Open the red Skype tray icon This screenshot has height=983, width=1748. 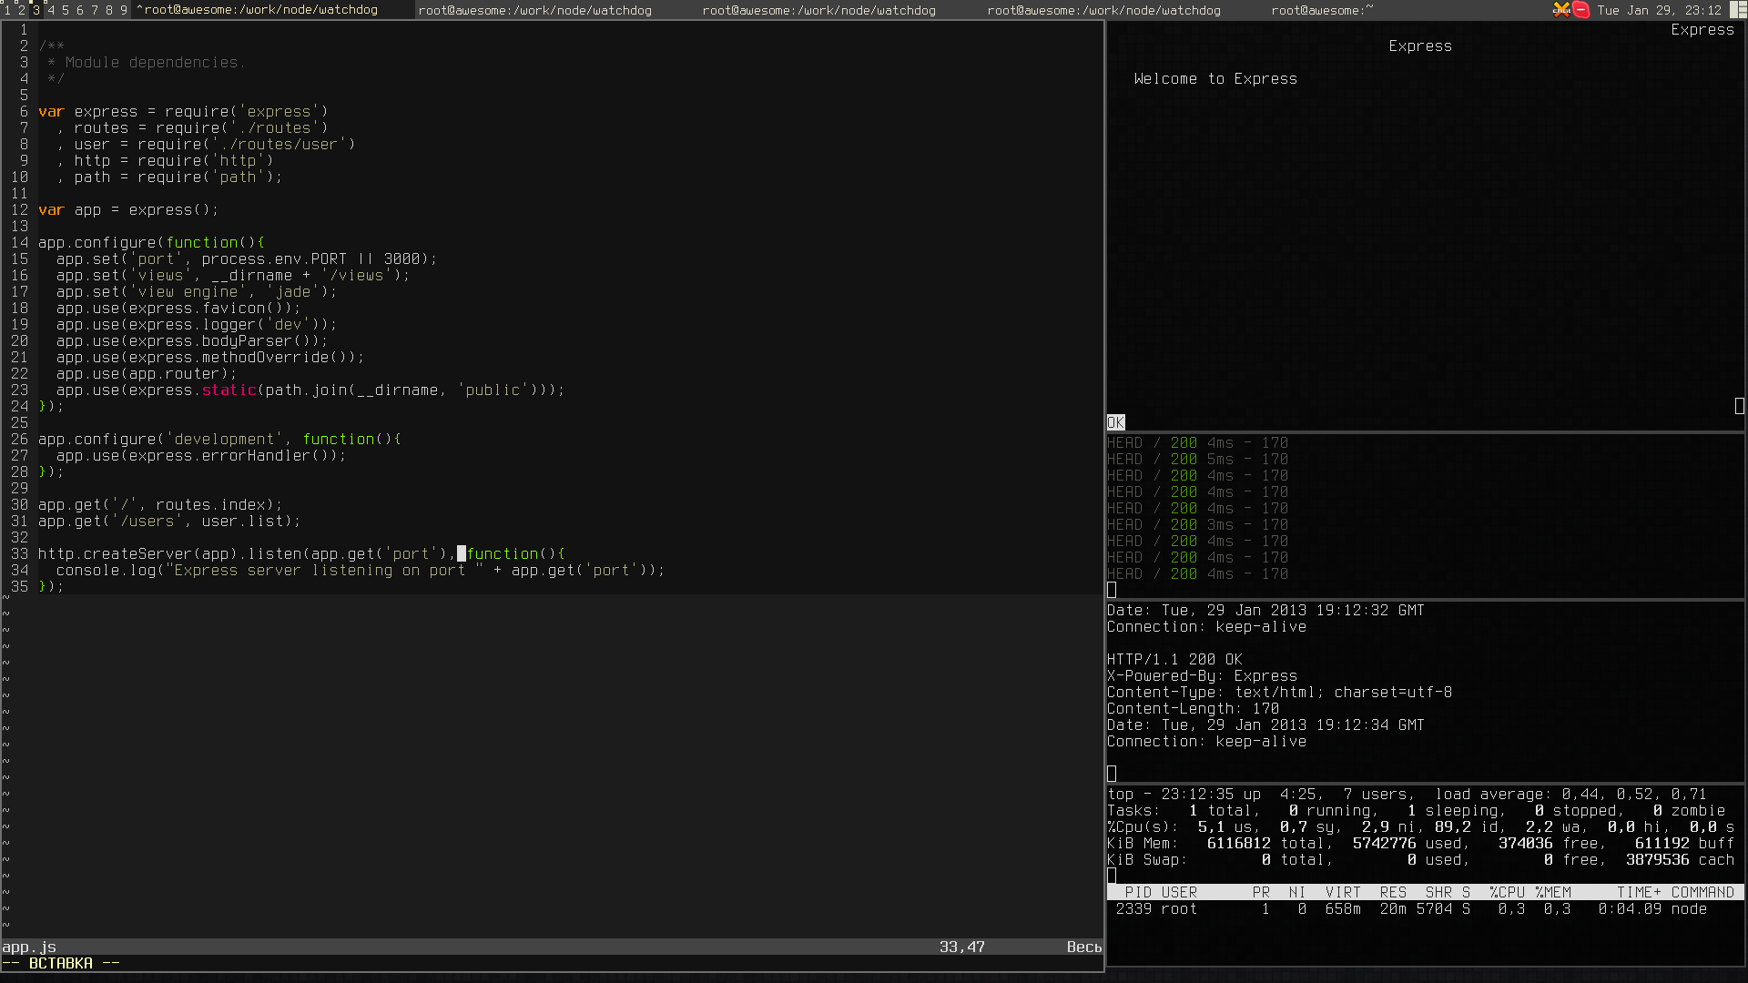pos(1581,10)
